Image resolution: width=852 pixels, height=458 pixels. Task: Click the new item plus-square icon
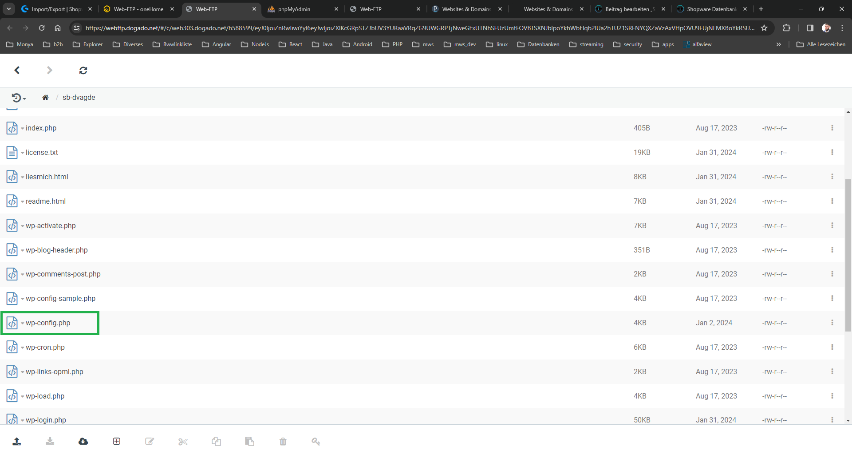(x=117, y=441)
